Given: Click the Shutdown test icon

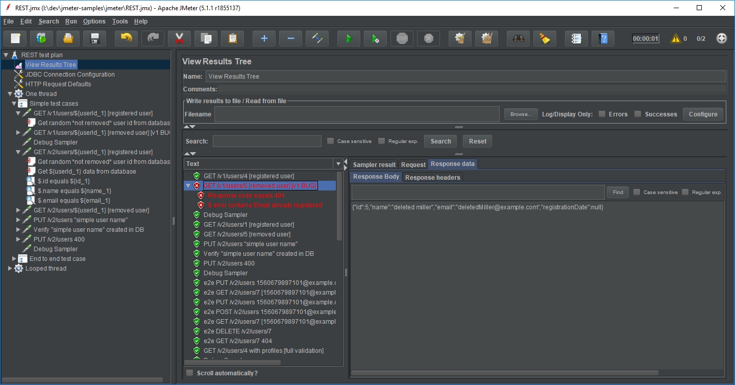Looking at the screenshot, I should coord(428,38).
